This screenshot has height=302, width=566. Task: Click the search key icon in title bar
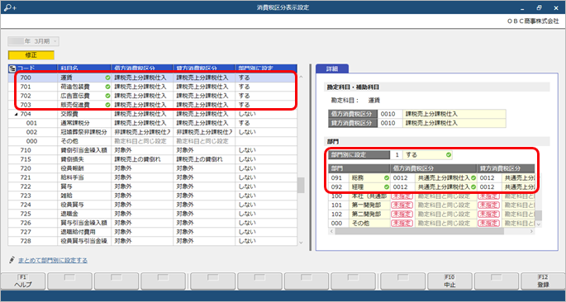(10, 7)
